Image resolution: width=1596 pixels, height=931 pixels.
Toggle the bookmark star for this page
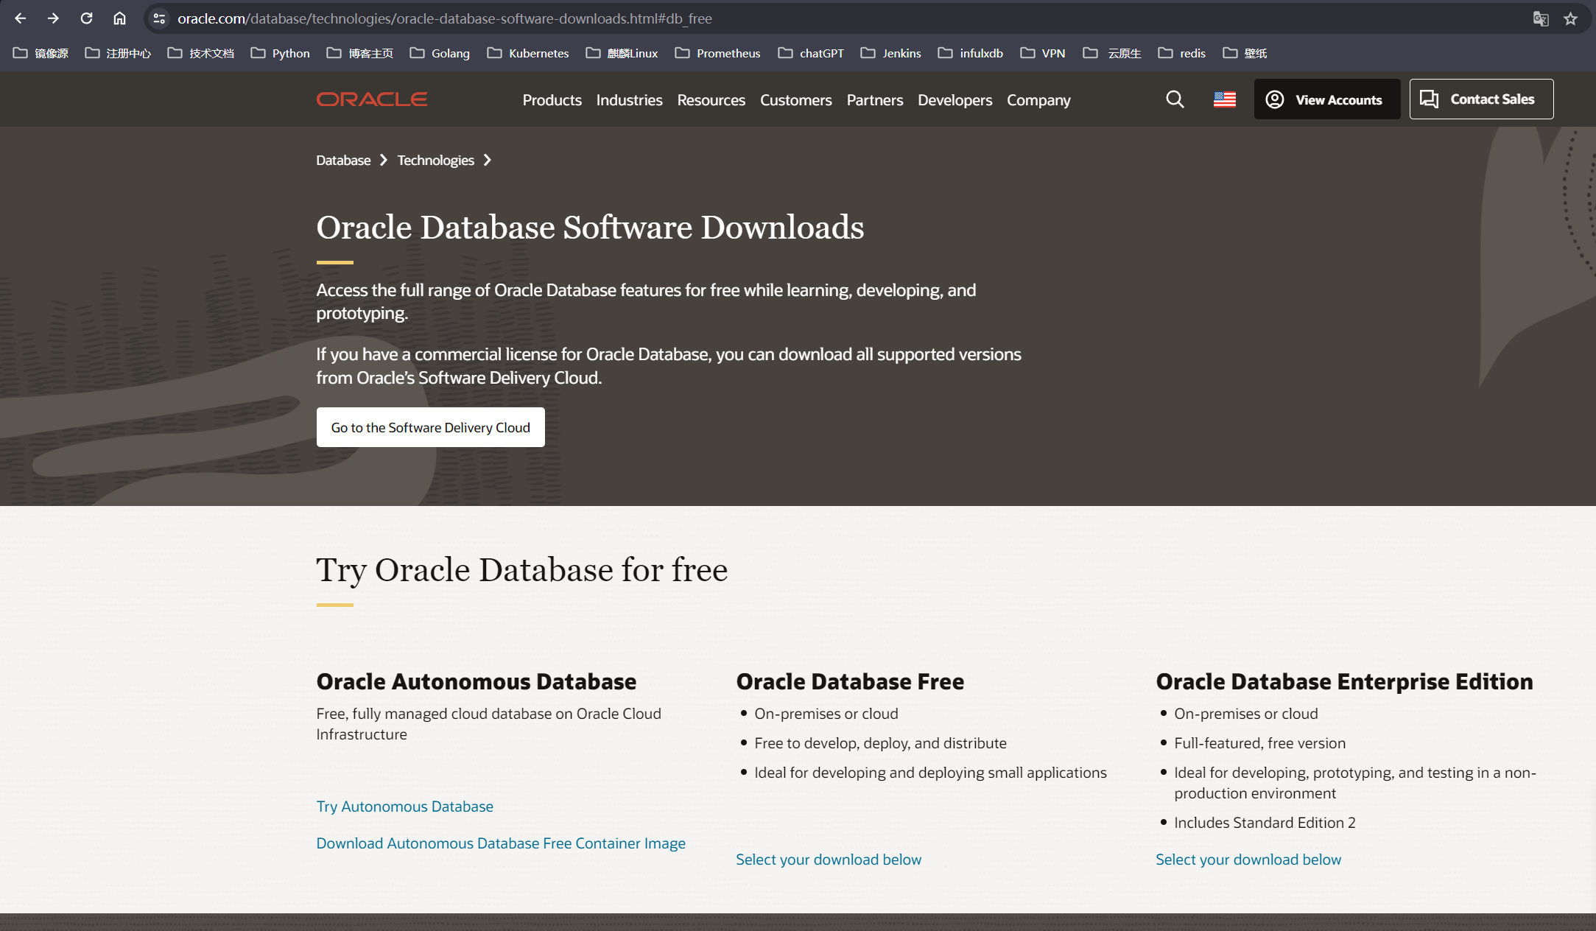pos(1570,18)
